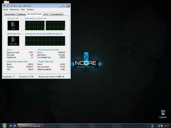The image size is (171, 128).
Task: Select the Корзина desktop icon
Action: 163,114
